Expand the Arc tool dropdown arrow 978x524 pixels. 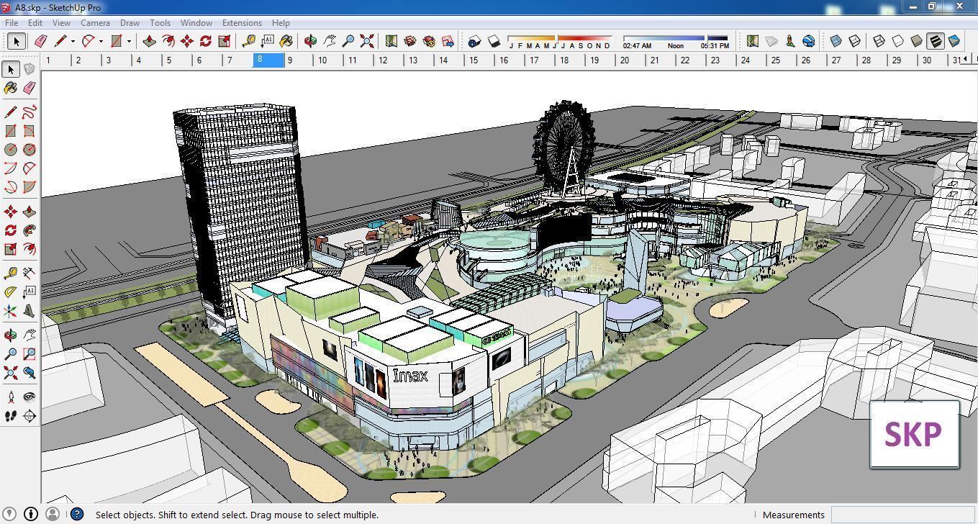tap(101, 42)
